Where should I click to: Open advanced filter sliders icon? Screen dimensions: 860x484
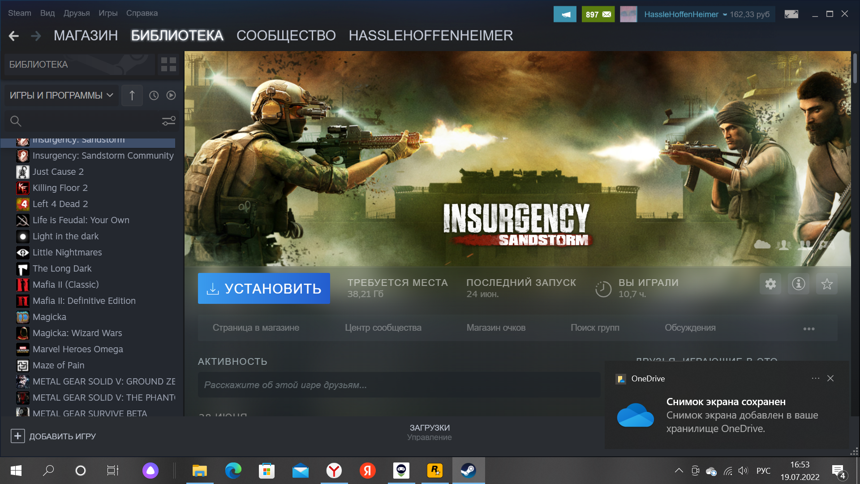(x=168, y=121)
